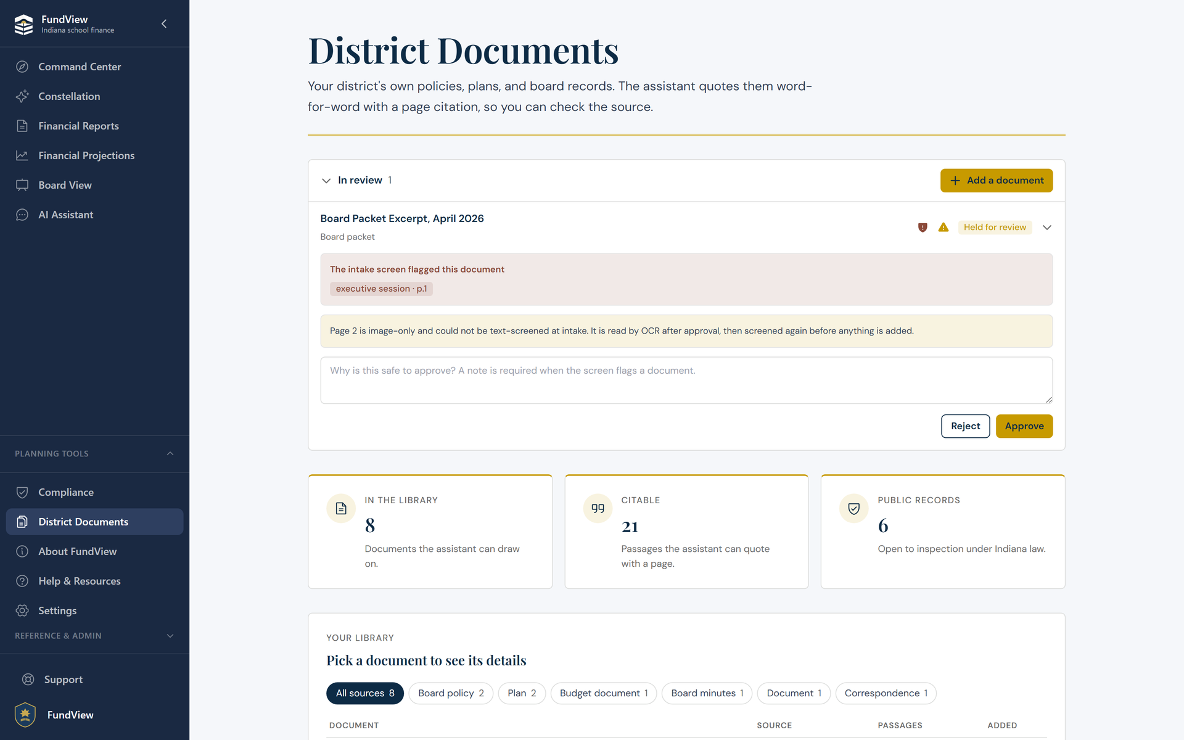
Task: Click the approval note text area
Action: 686,380
